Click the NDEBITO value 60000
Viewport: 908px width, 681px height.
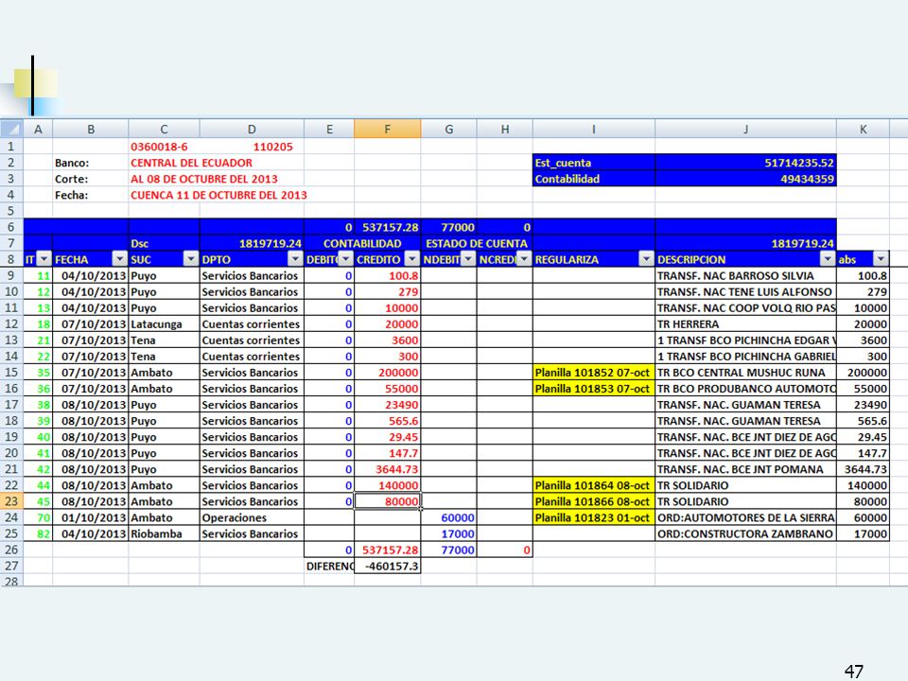click(448, 517)
